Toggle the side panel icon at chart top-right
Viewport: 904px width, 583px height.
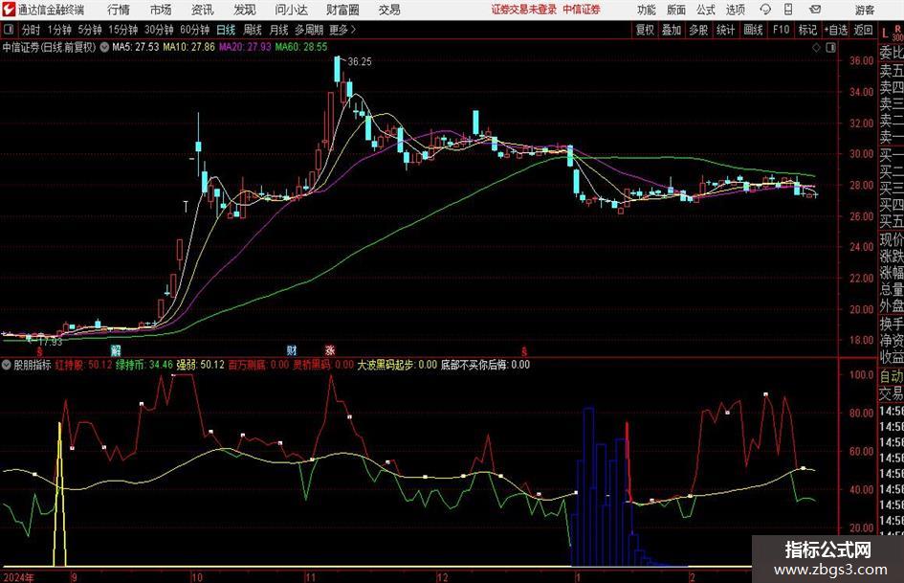[830, 47]
